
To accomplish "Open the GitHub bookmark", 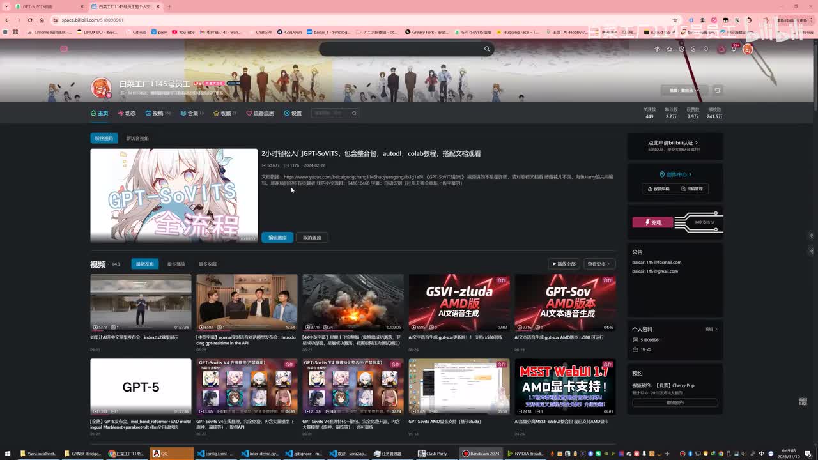I will 135,32.
